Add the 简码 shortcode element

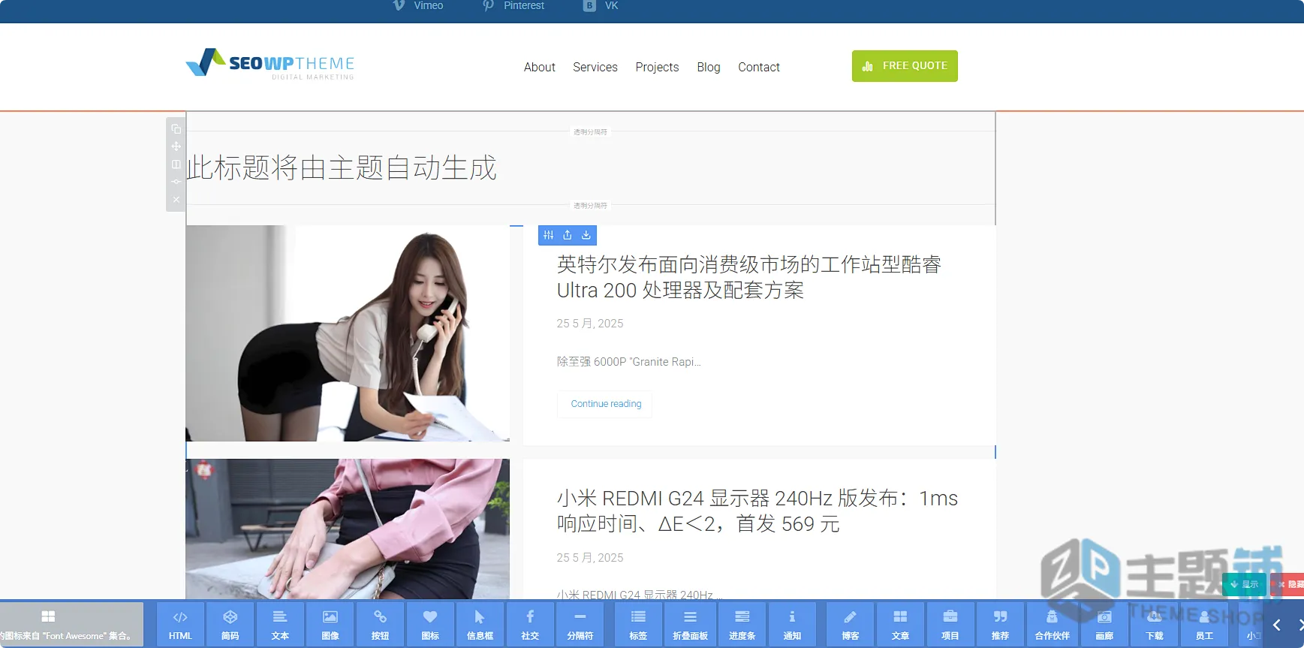230,624
